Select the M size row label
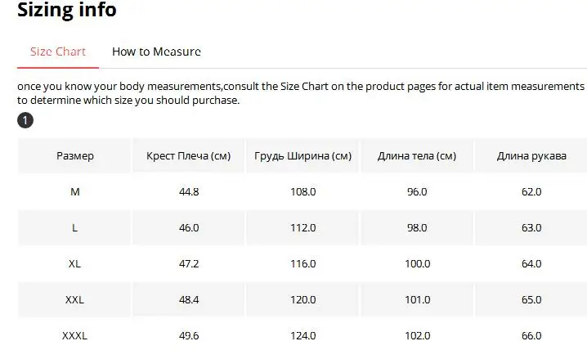This screenshot has width=587, height=359. click(x=75, y=191)
